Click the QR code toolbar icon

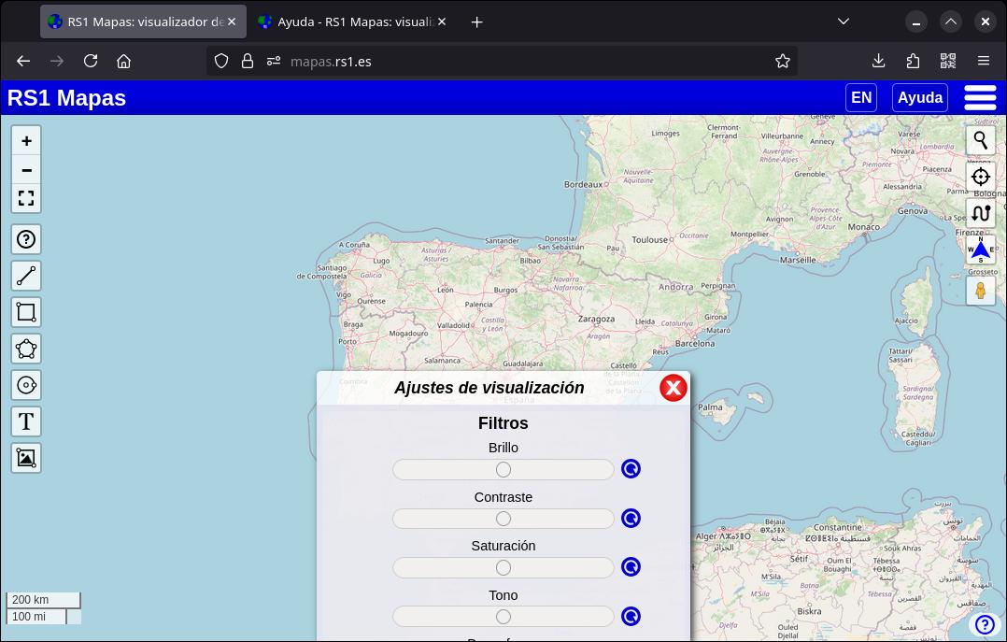click(x=948, y=61)
